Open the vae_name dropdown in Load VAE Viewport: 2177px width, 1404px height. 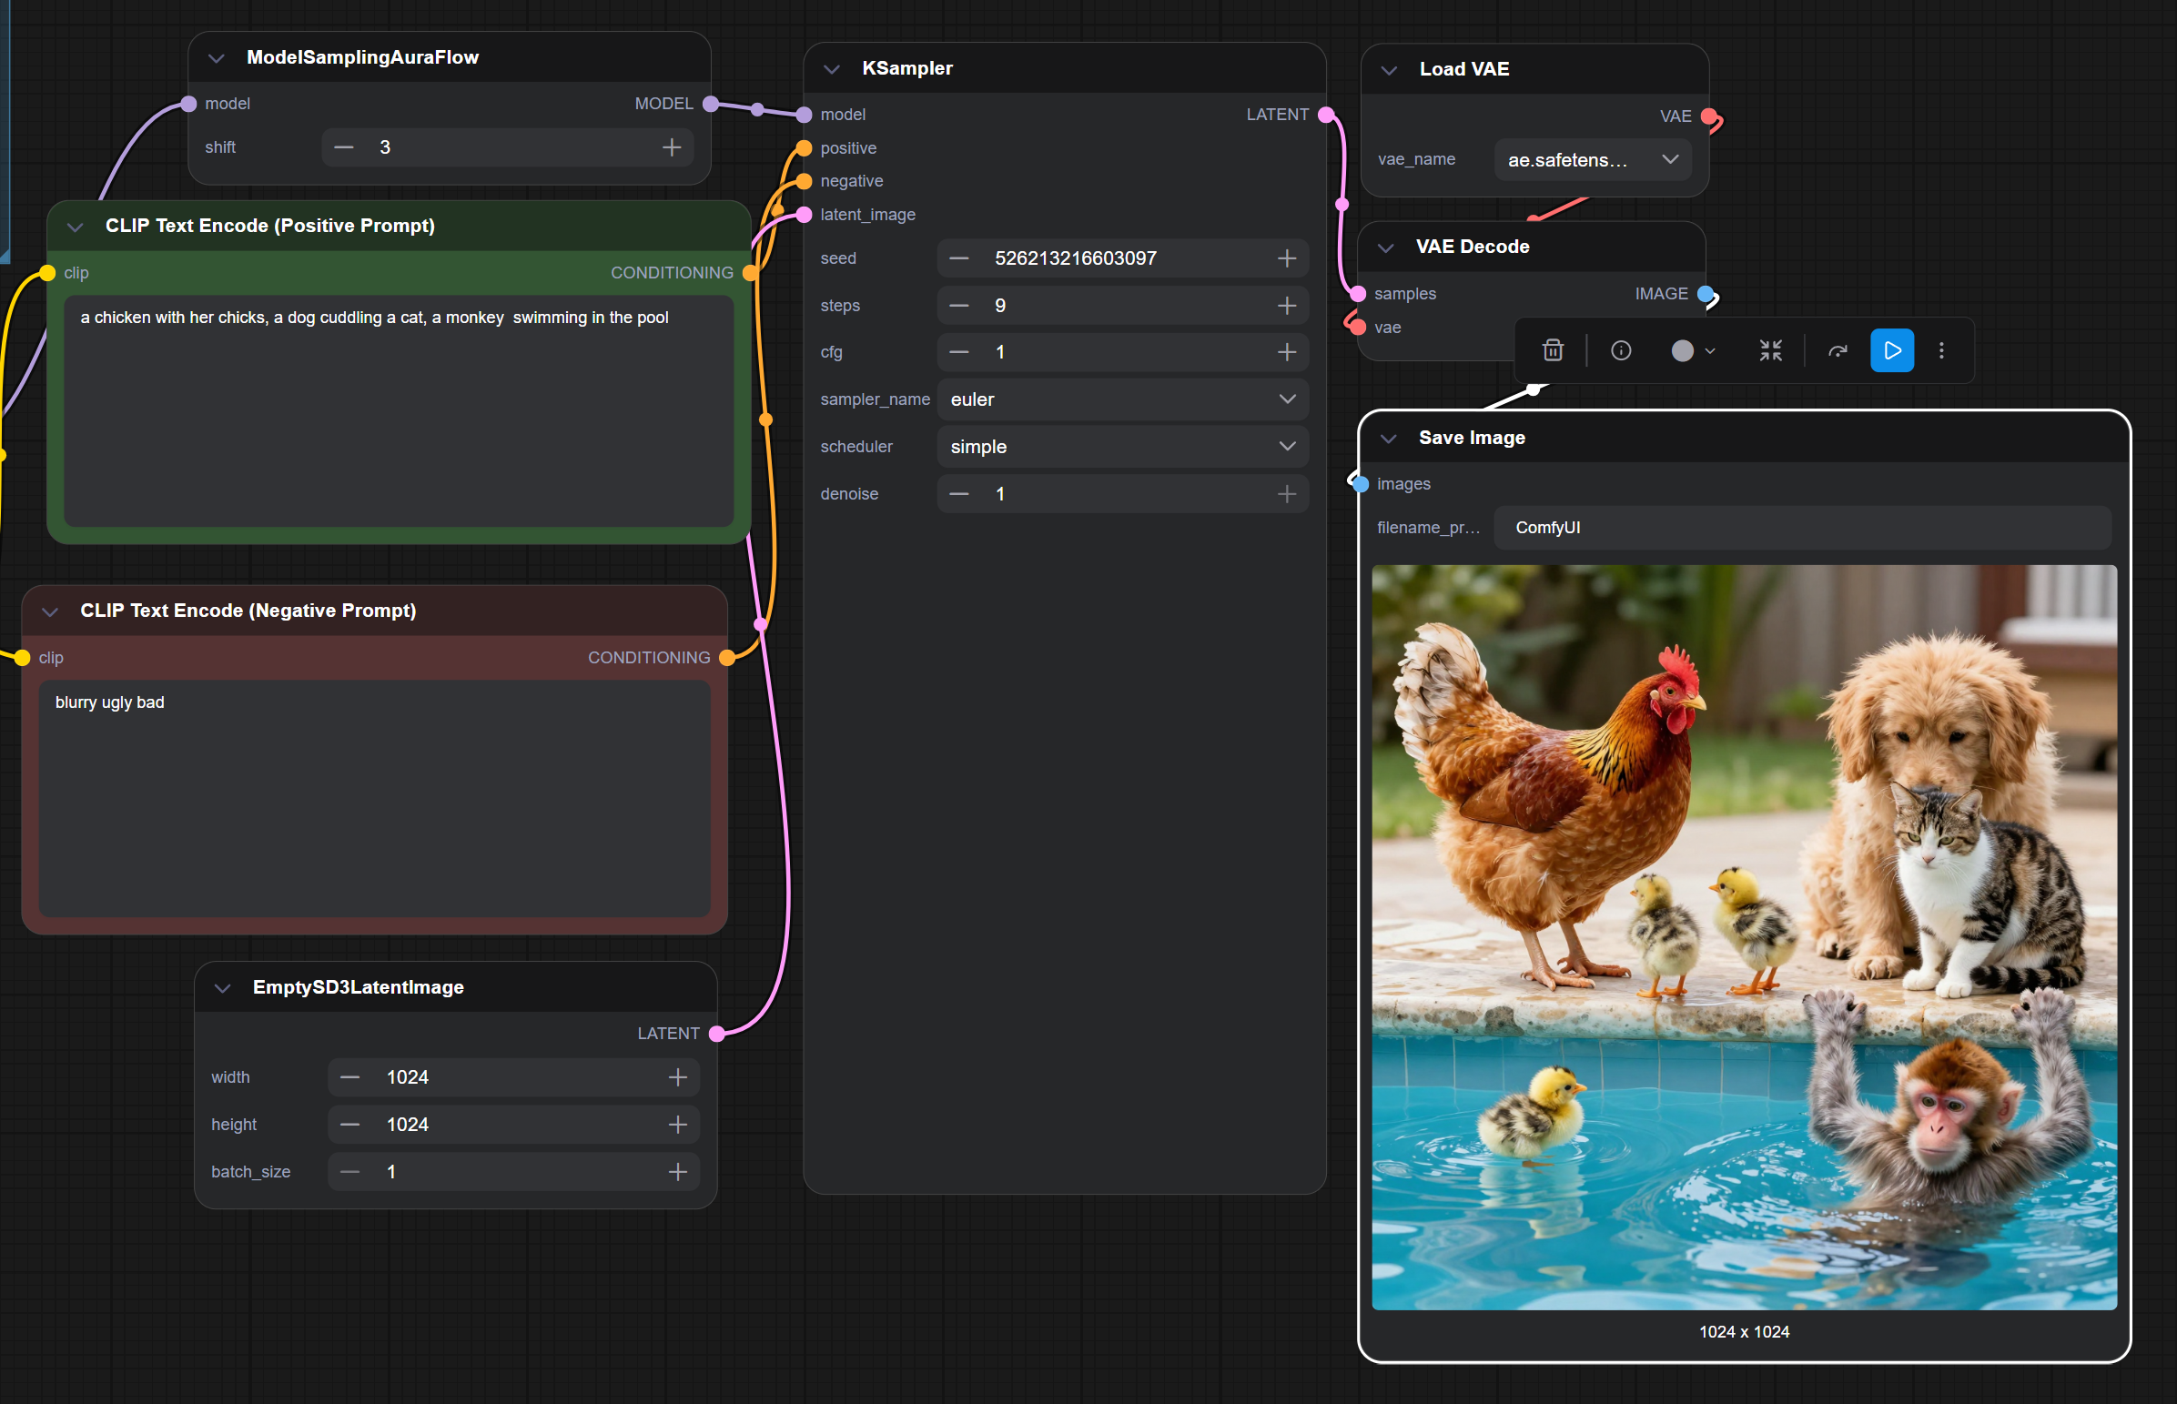[x=1592, y=159]
